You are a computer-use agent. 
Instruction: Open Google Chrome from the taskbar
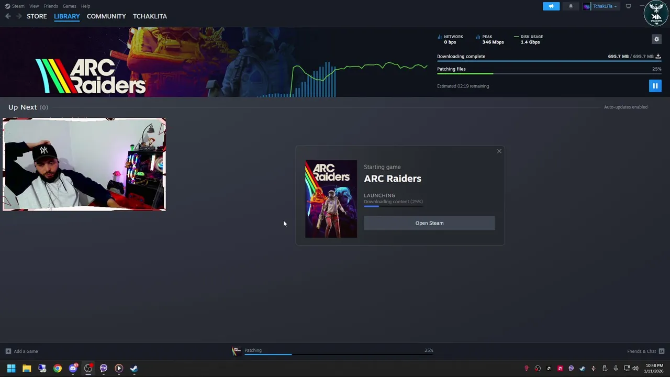58,368
